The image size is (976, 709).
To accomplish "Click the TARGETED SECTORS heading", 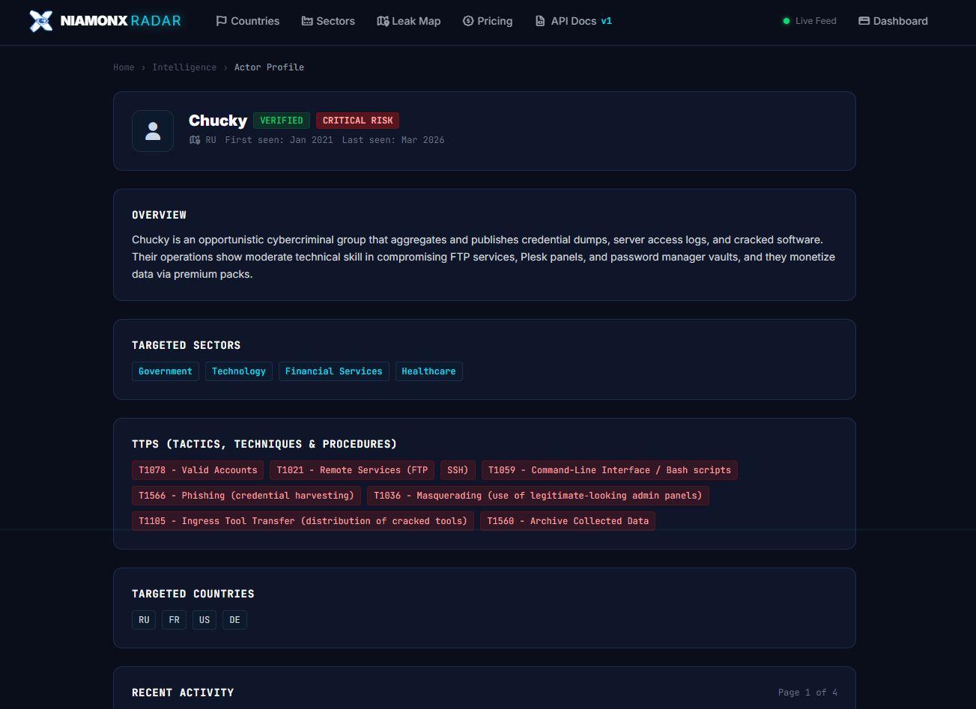I will (186, 345).
